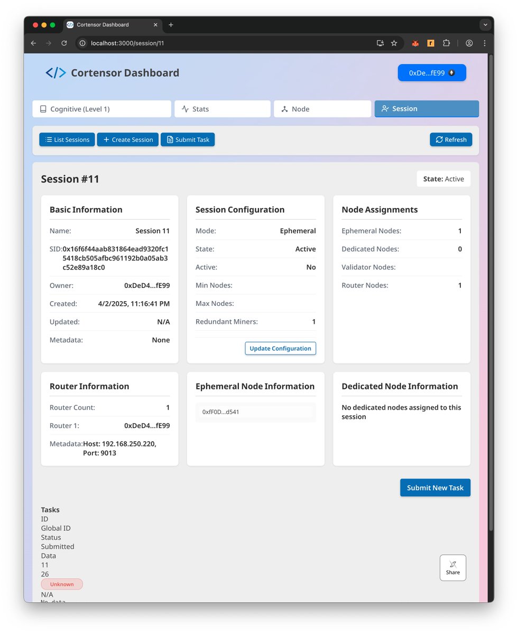Click the Unknown status badge
518x634 pixels.
[62, 584]
